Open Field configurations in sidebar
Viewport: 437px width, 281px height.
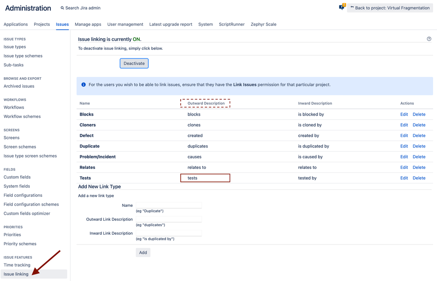click(23, 195)
